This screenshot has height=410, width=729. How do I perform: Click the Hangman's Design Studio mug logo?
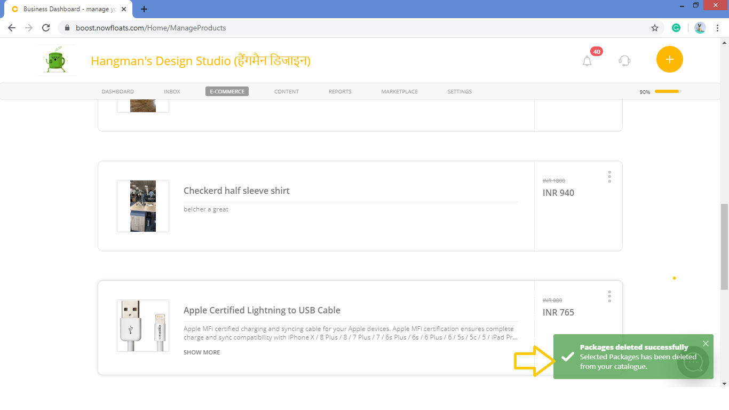click(x=56, y=60)
